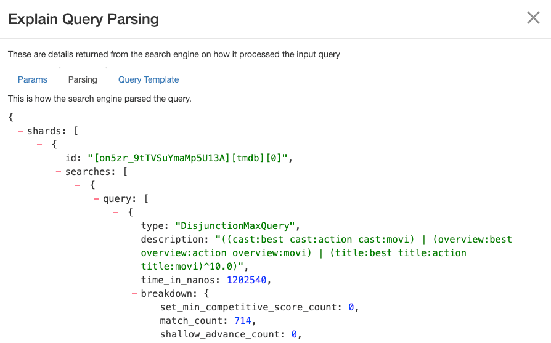Collapse the object directly under searches

pos(77,185)
